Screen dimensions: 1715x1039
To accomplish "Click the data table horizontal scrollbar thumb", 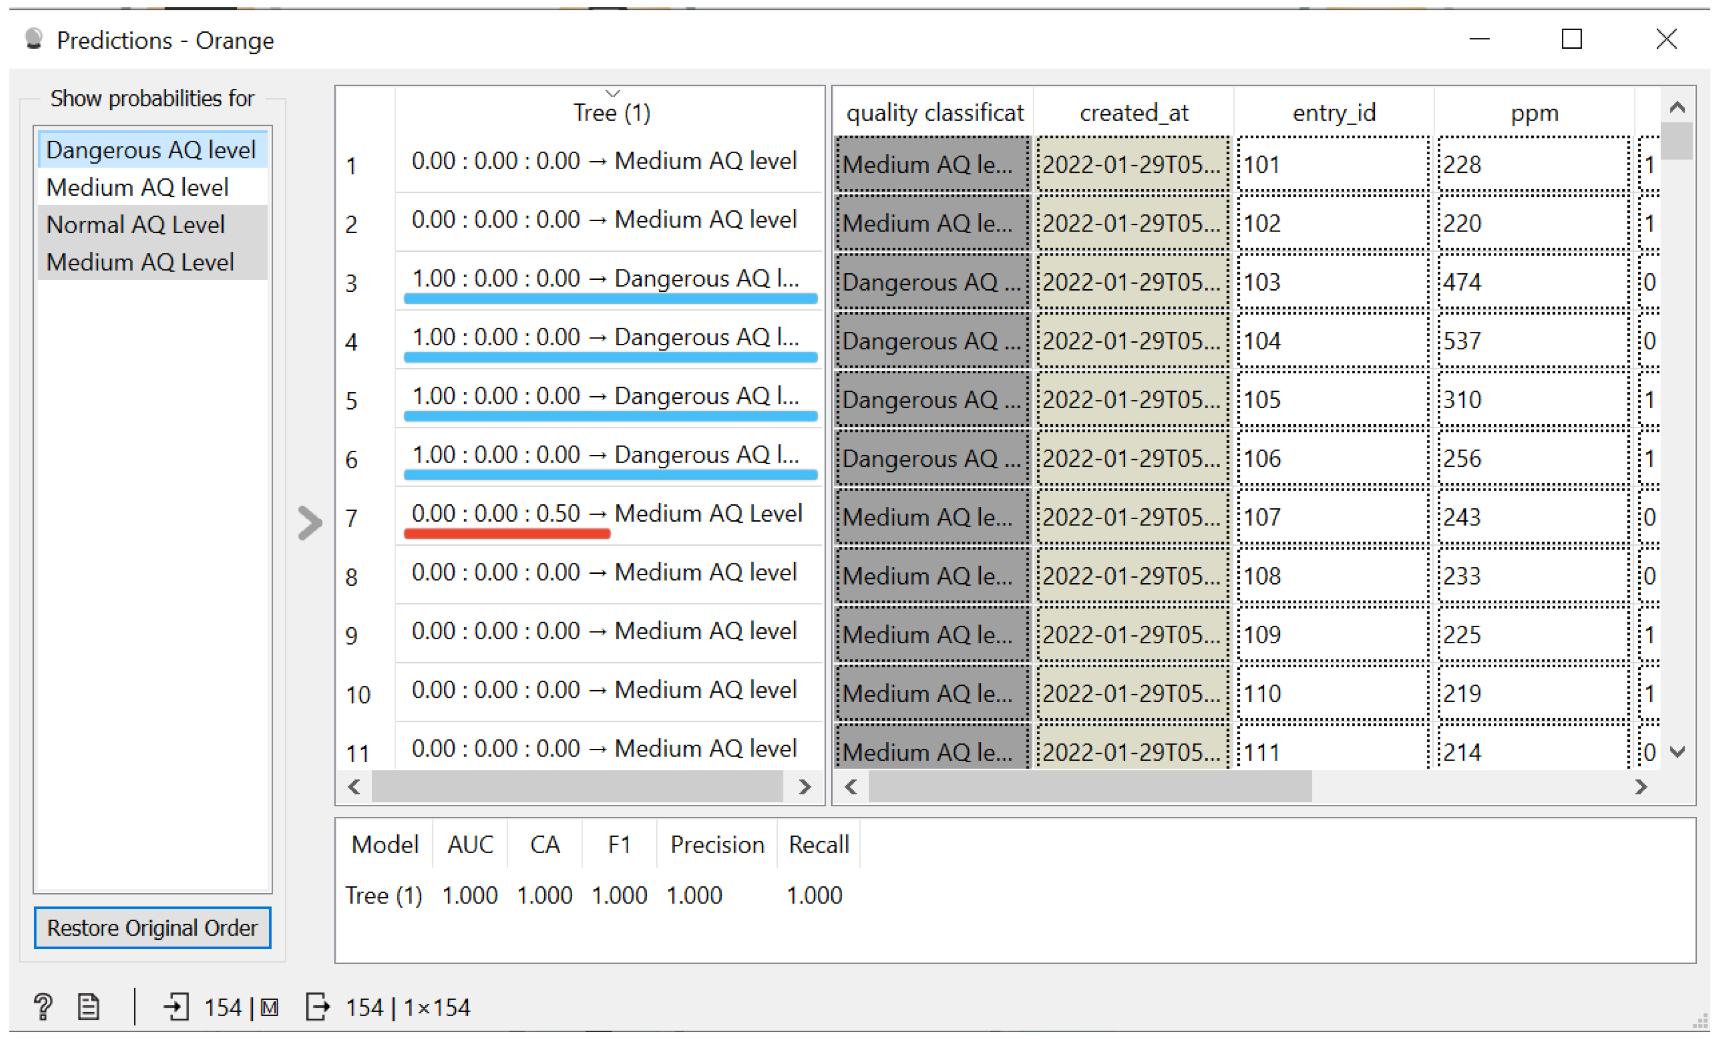I will pos(1089,786).
